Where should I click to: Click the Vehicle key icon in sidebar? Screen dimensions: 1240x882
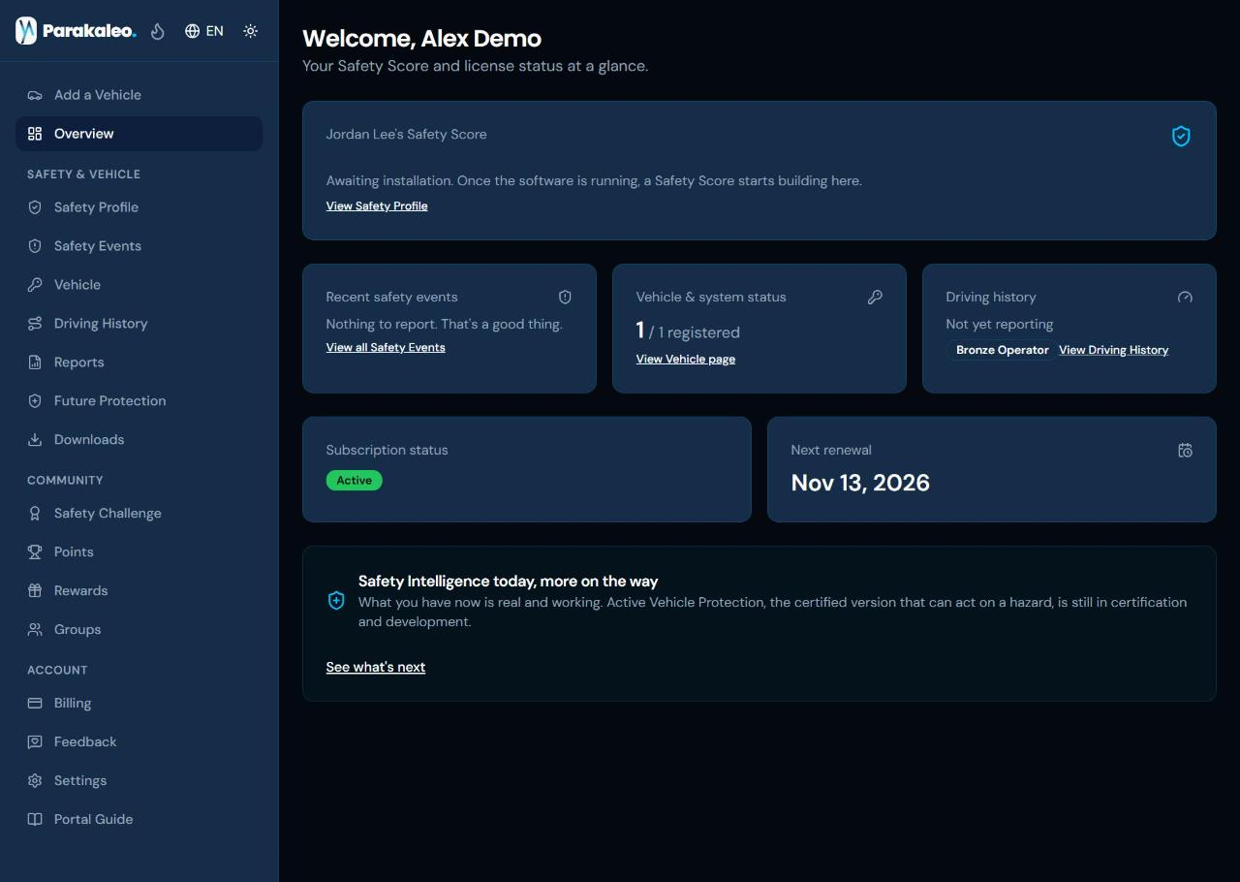click(35, 285)
